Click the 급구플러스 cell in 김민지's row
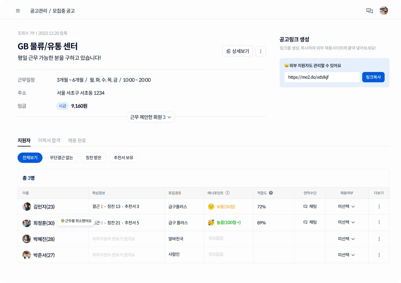The image size is (401, 283). pyautogui.click(x=177, y=207)
